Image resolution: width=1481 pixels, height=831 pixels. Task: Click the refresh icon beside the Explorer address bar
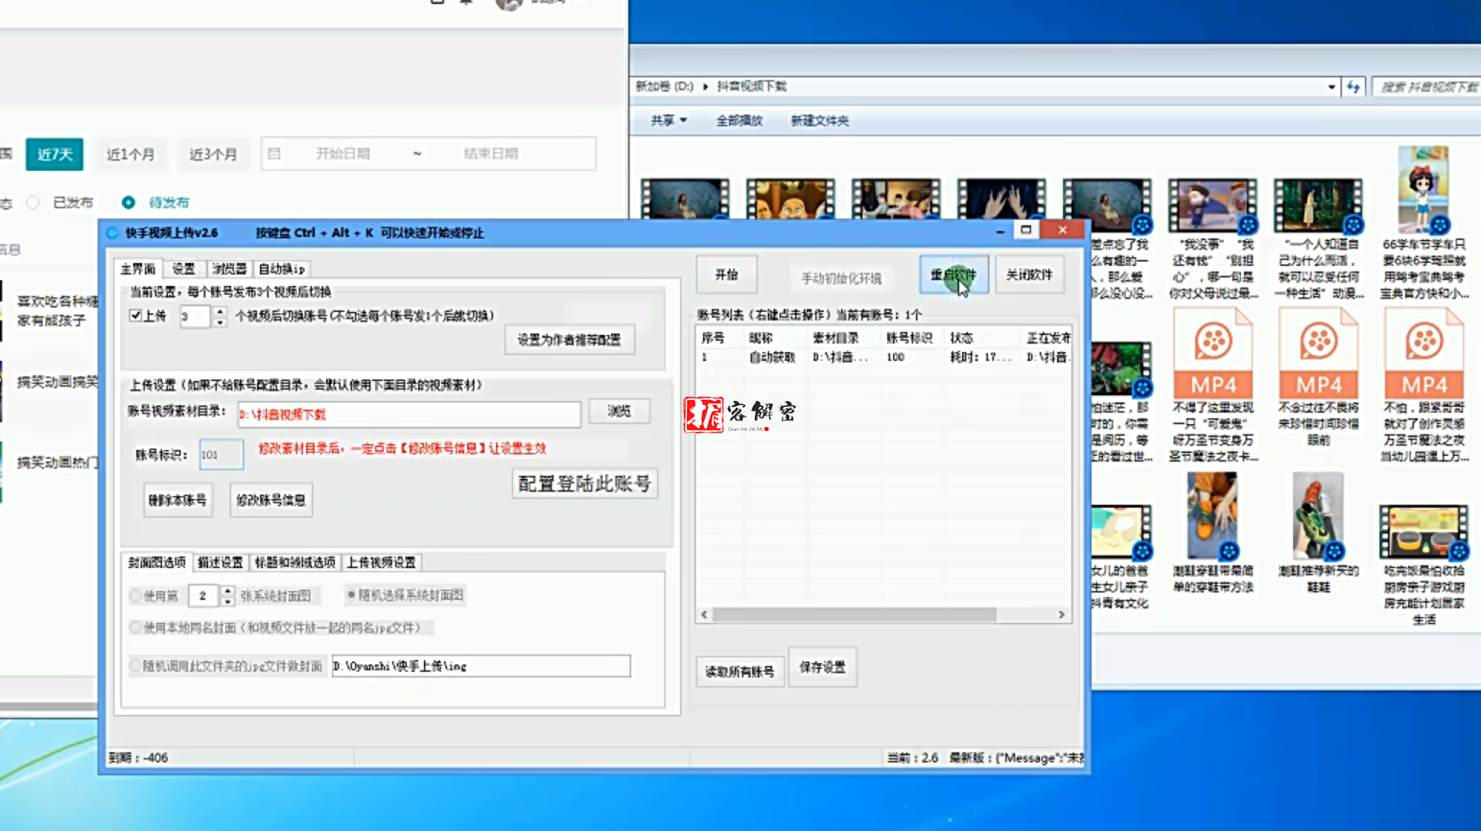point(1353,86)
